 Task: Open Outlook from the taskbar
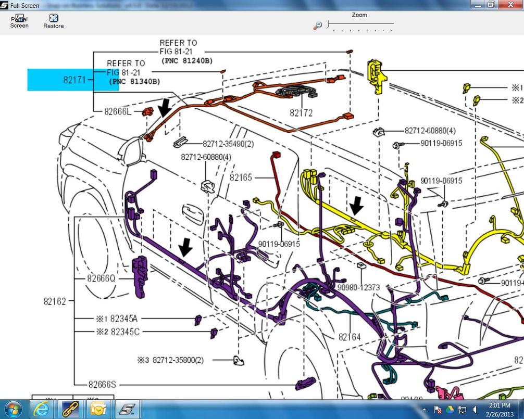[x=98, y=409]
